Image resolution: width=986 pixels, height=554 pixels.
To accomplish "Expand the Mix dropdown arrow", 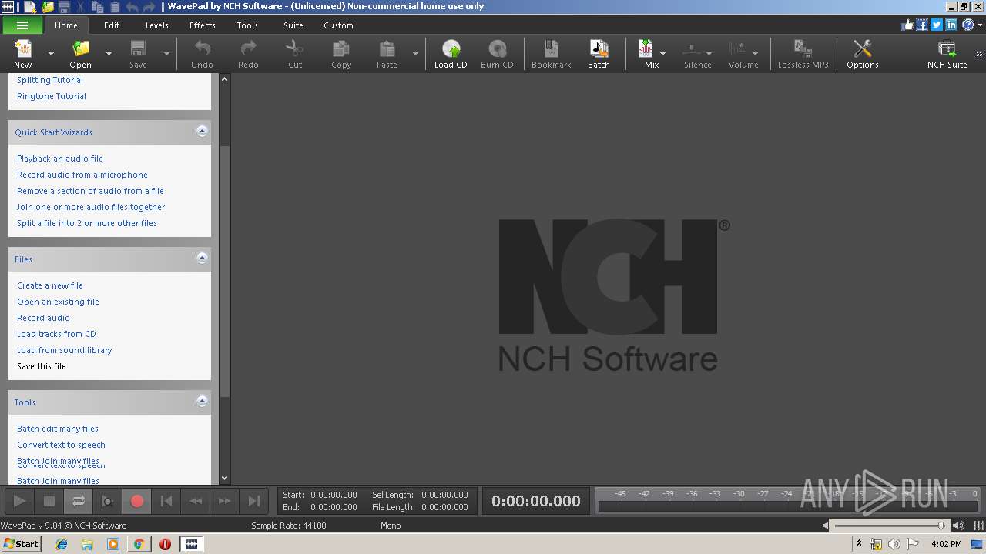I will (x=662, y=54).
